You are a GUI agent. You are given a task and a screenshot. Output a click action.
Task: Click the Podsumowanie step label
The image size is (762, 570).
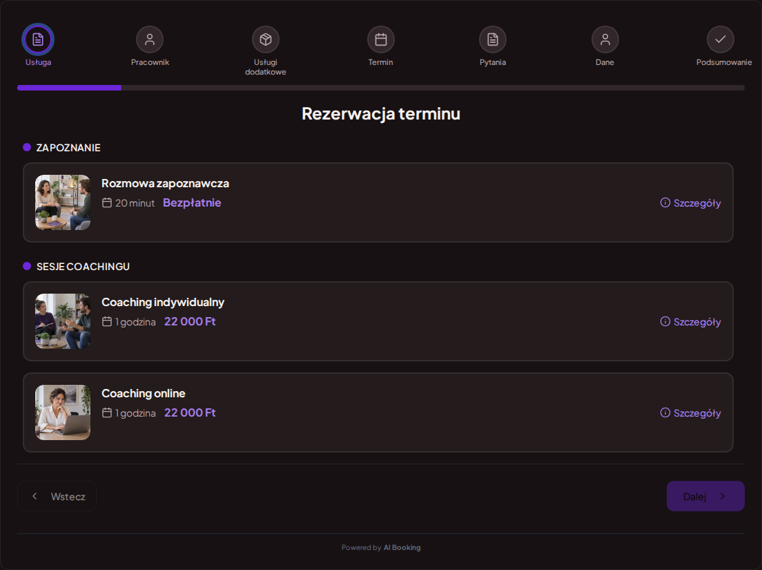pos(723,62)
